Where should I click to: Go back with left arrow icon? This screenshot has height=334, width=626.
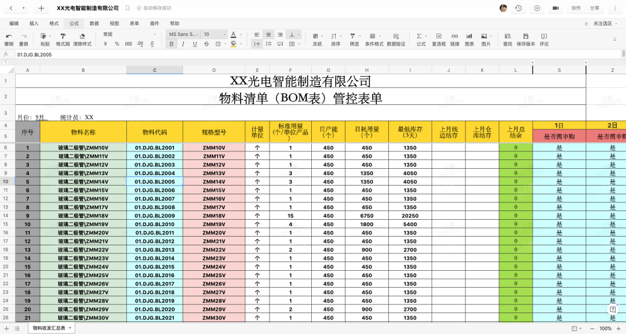point(11,8)
